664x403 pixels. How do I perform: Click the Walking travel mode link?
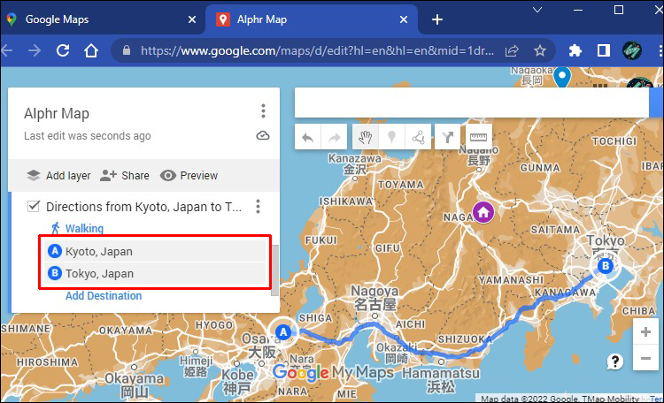pos(84,228)
